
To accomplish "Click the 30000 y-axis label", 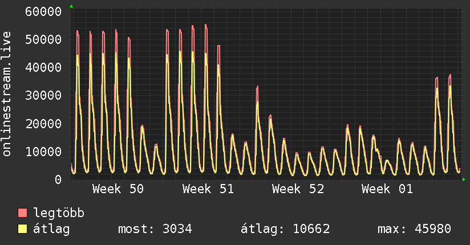I will [x=43, y=96].
